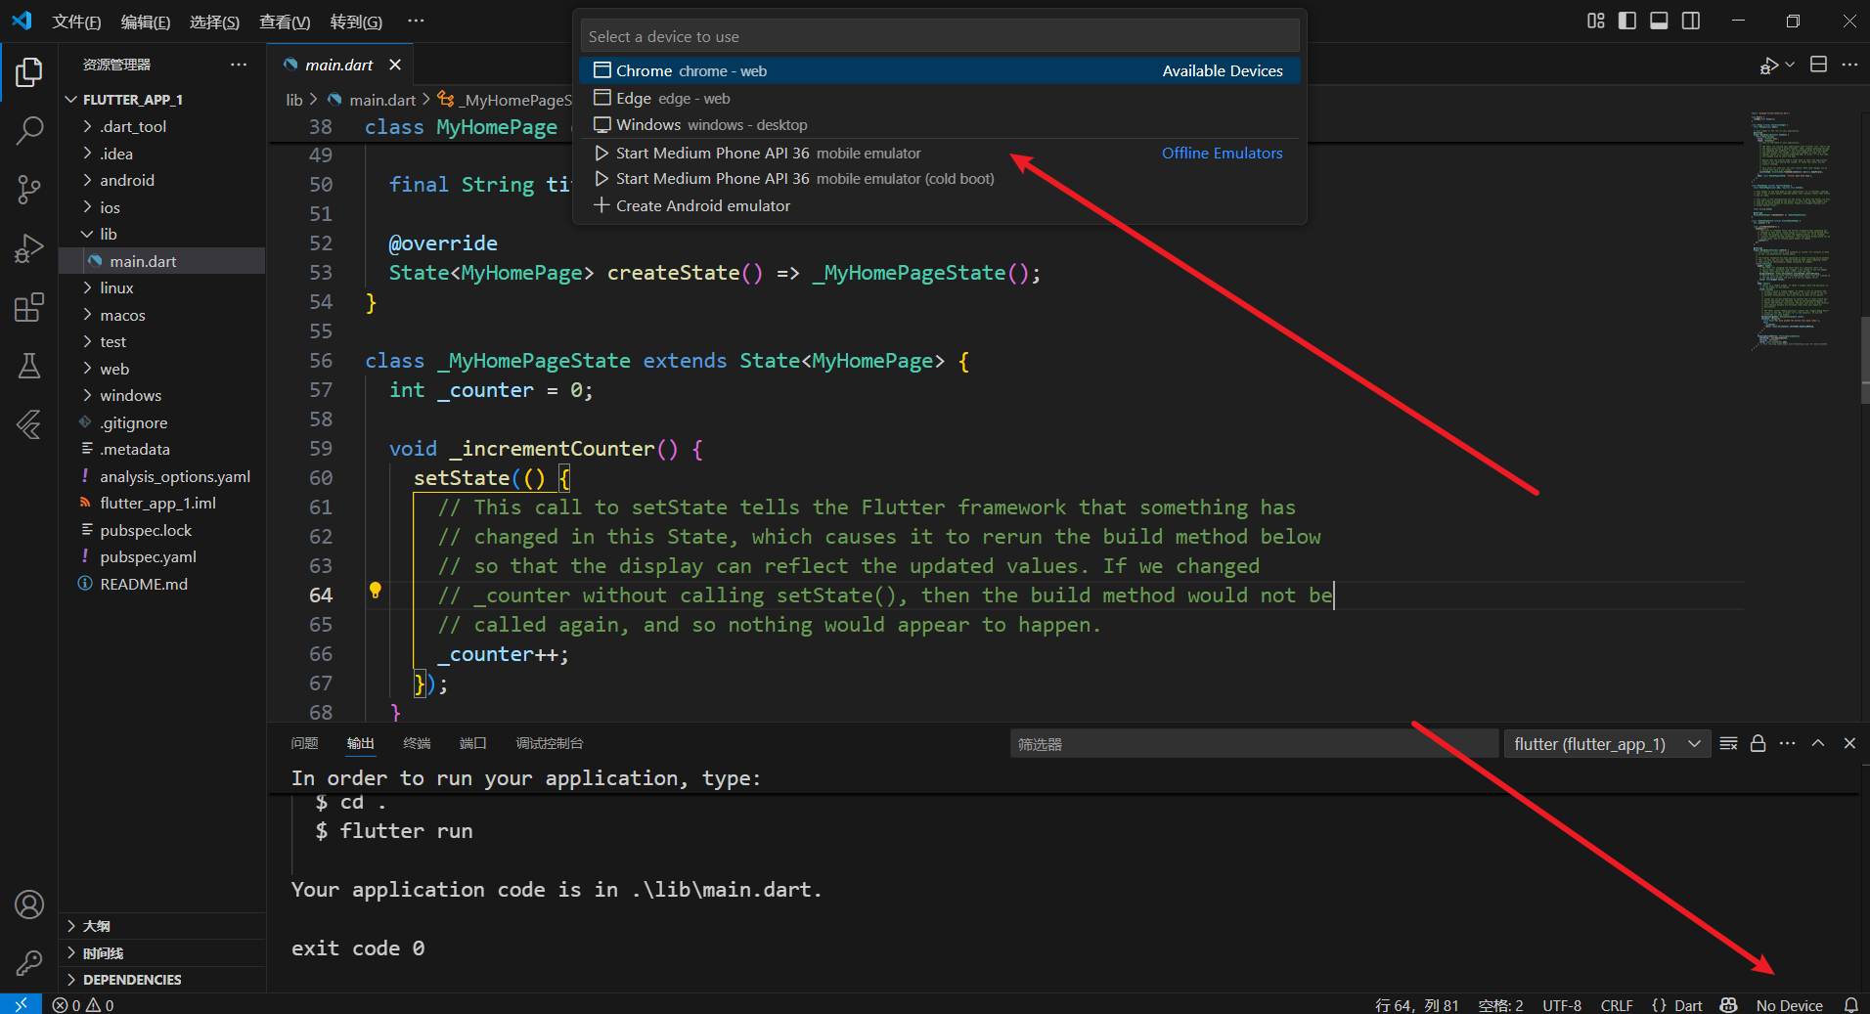Click the split editor icon

point(1818,65)
